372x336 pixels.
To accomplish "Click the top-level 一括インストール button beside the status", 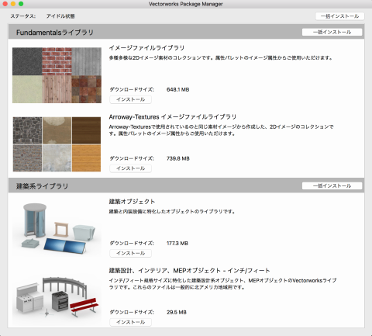I will click(339, 16).
